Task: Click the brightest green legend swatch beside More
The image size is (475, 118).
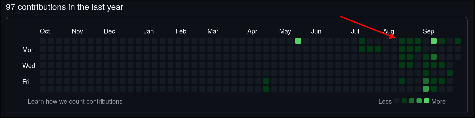Action: coord(427,101)
